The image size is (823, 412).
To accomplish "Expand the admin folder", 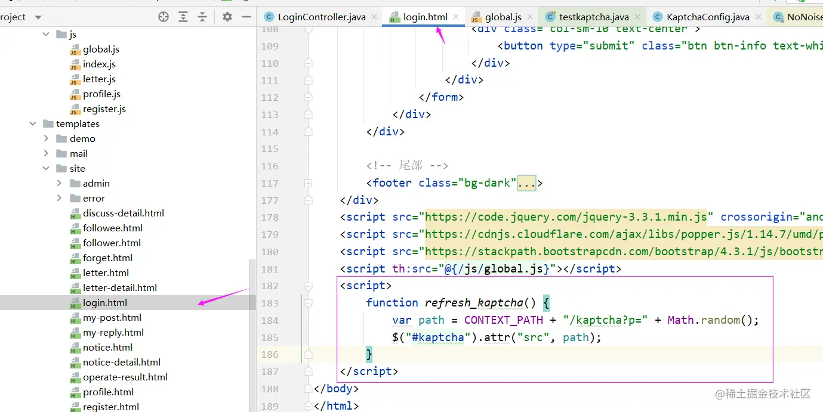I will [x=59, y=184].
